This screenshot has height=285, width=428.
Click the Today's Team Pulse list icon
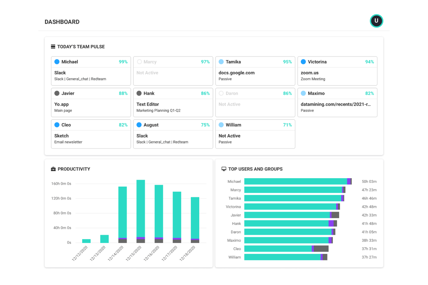coord(53,46)
